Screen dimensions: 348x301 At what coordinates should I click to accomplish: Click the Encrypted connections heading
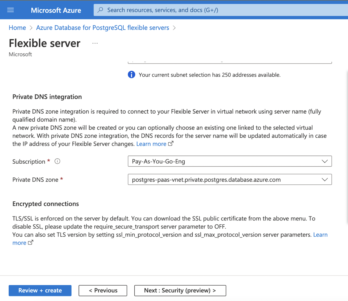tap(46, 204)
